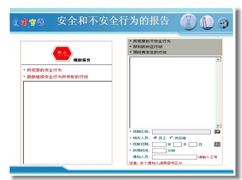Click the transmission towers round image in header

(207, 22)
